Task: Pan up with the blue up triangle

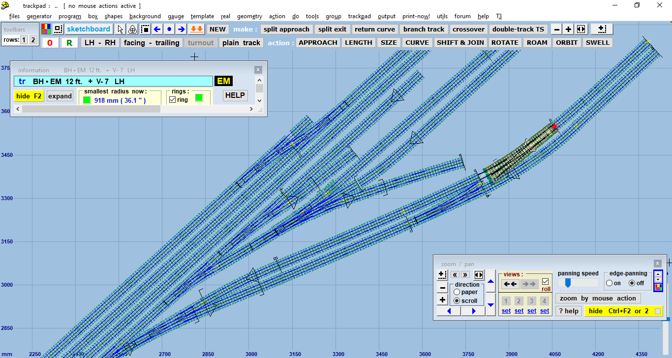Action: click(490, 281)
